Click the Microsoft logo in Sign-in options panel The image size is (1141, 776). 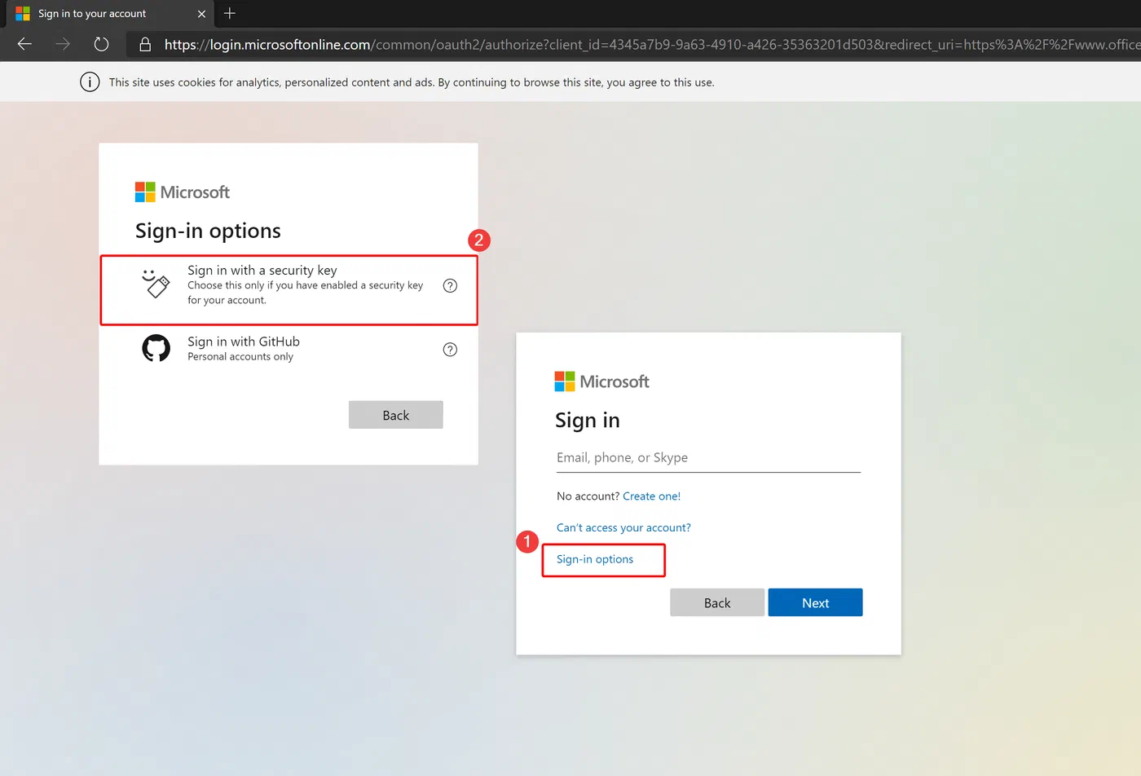(x=183, y=192)
